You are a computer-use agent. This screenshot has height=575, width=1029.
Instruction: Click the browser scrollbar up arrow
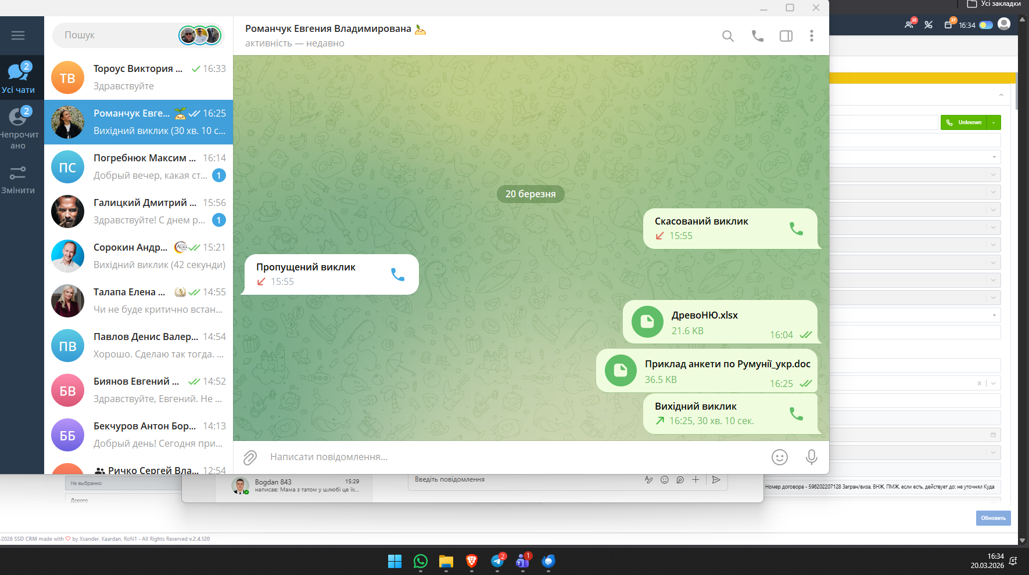click(1023, 20)
